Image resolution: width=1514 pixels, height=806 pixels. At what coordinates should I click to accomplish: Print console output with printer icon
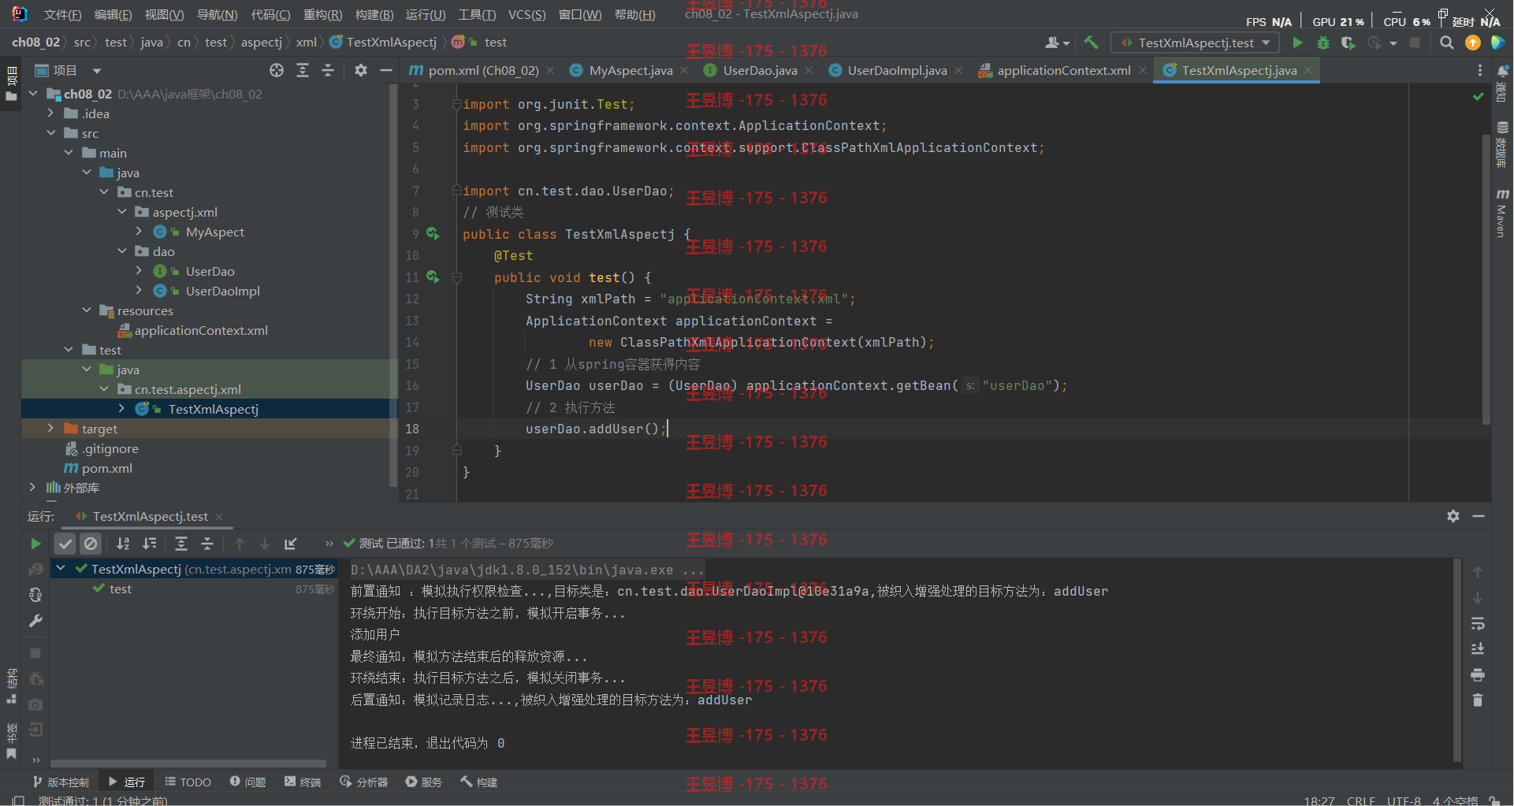point(1478,674)
